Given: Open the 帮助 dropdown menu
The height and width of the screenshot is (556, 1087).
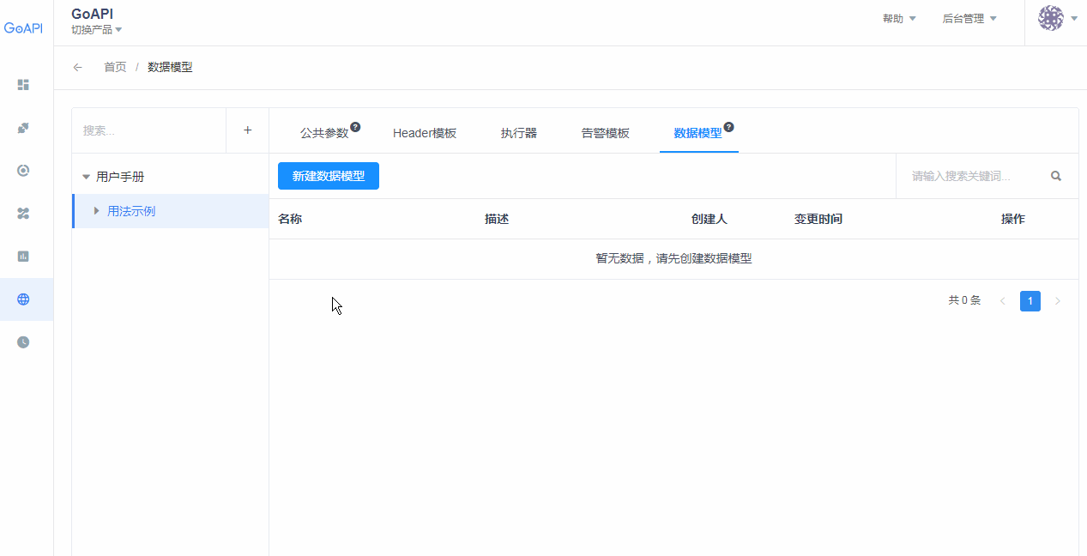Looking at the screenshot, I should pyautogui.click(x=899, y=18).
